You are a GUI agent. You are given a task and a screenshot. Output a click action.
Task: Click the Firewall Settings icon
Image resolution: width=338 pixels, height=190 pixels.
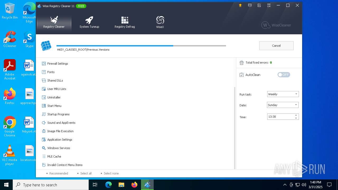(44, 64)
